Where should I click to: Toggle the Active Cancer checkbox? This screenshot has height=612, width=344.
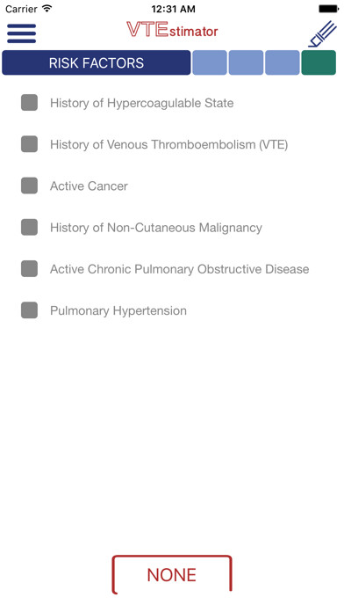coord(29,186)
